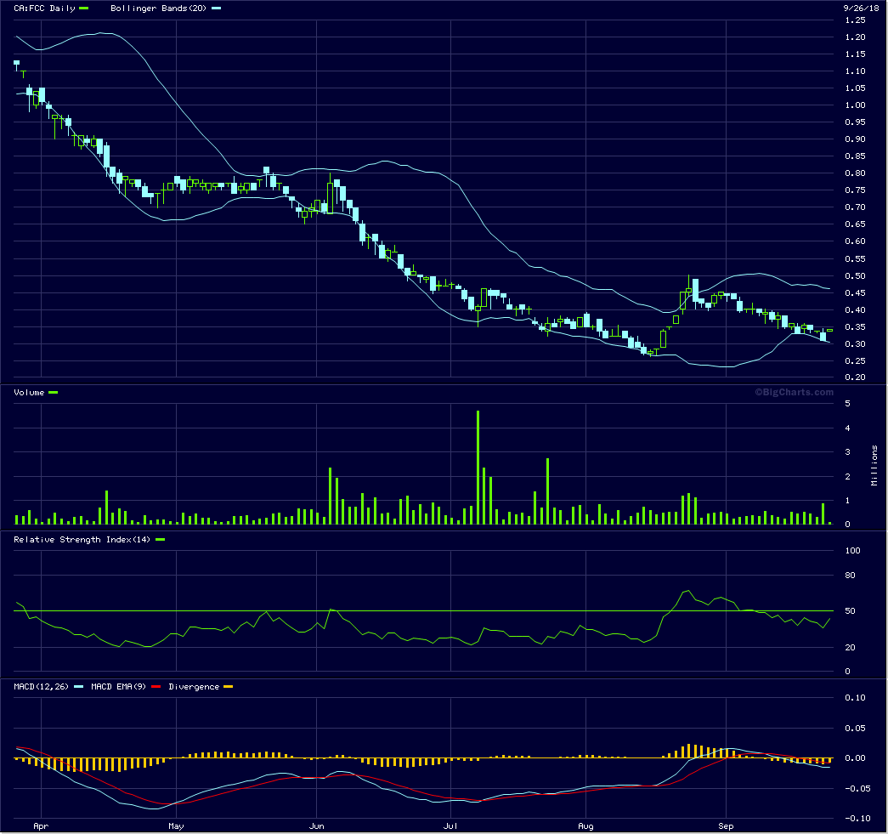Click the 1.20 price axis value
Viewport: 888px width, 834px height.
[855, 37]
